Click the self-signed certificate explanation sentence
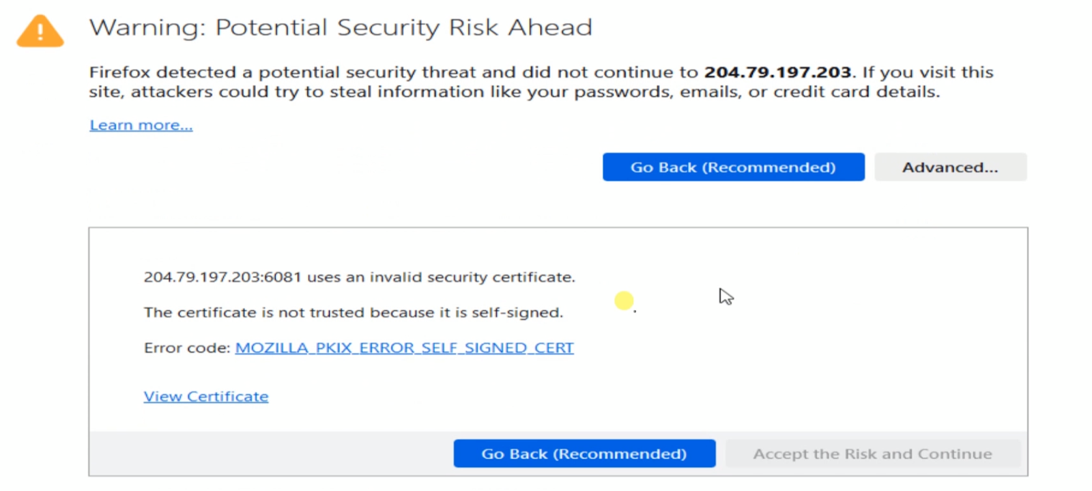 [x=353, y=312]
